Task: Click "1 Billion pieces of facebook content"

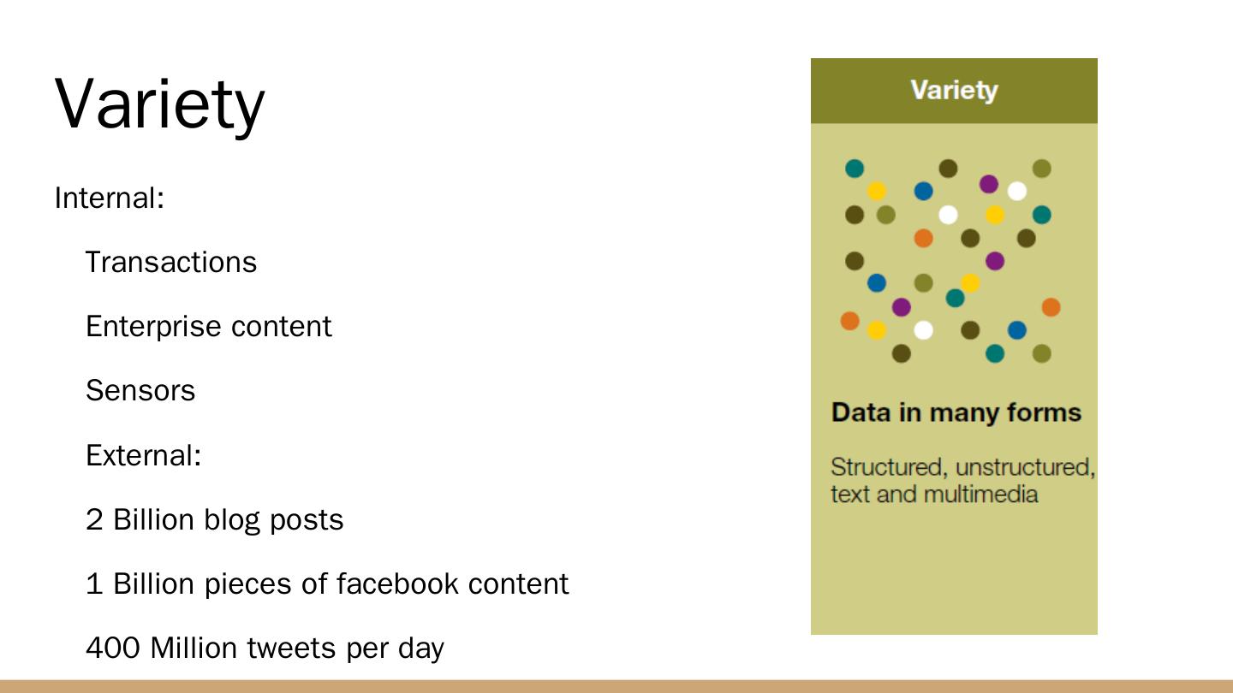Action: (x=327, y=583)
